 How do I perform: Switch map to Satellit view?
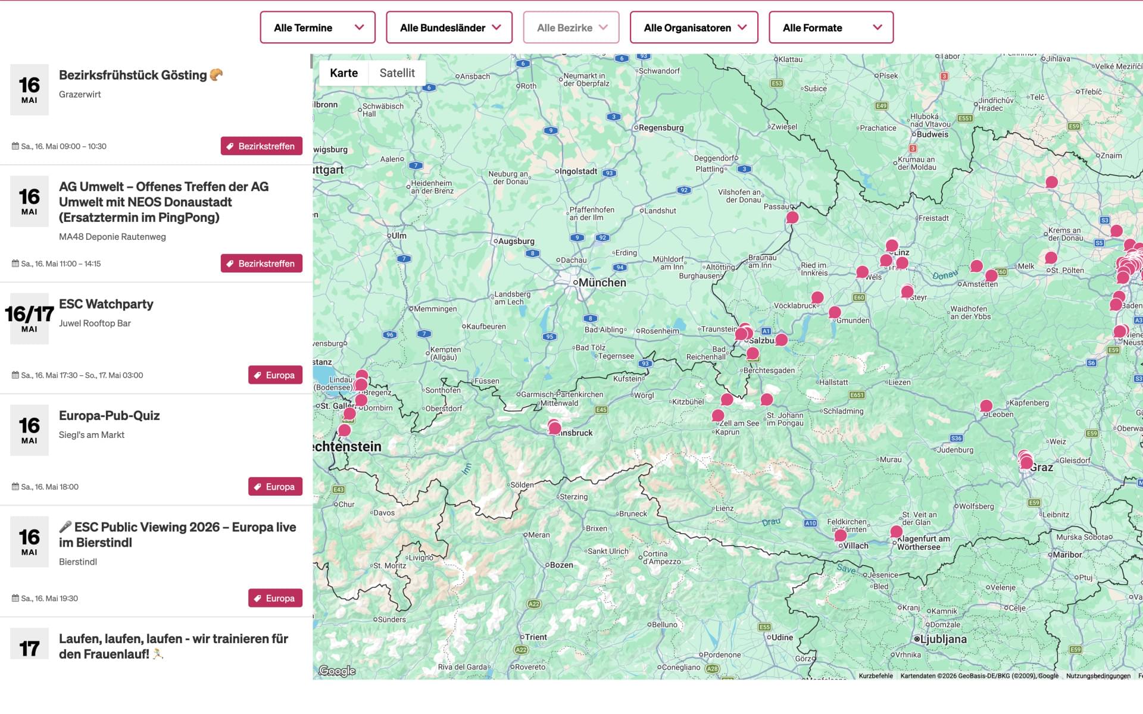pos(397,73)
